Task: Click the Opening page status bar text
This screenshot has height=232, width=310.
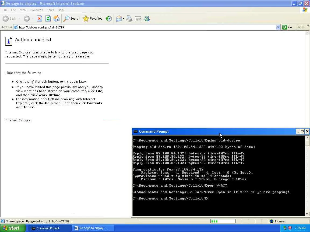Action: pyautogui.click(x=39, y=221)
